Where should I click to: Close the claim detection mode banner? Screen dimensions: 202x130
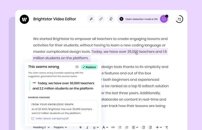click(121, 19)
